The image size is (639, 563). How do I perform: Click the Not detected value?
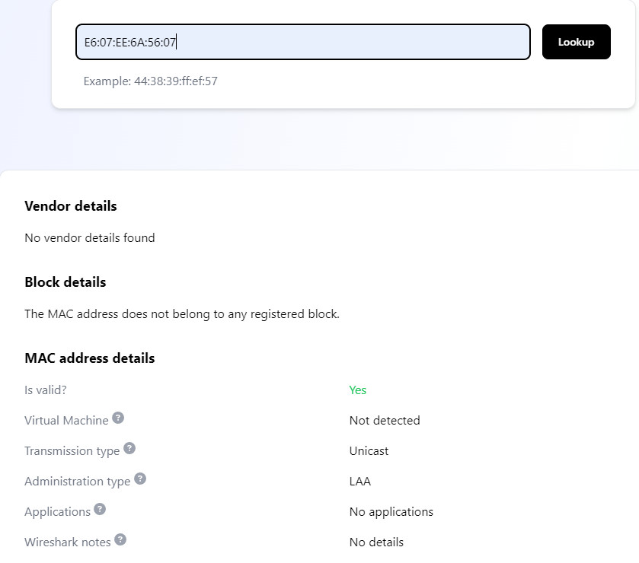point(385,421)
